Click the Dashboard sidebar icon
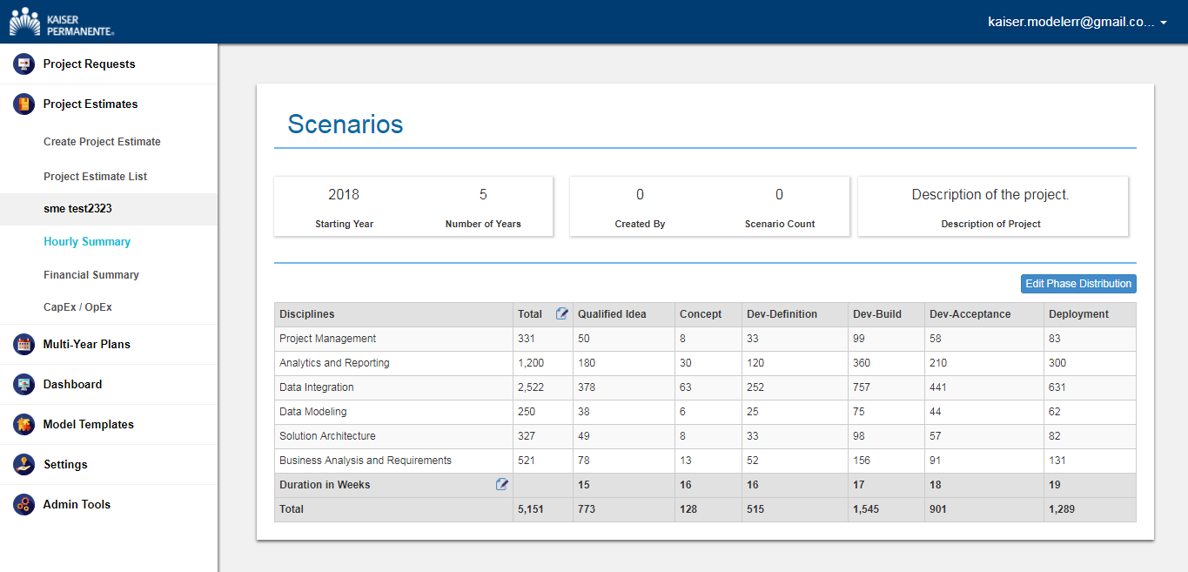This screenshot has height=572, width=1188. tap(23, 385)
